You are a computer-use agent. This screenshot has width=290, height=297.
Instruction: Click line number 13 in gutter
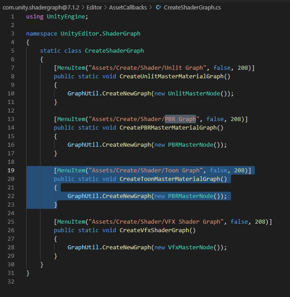[x=11, y=119]
